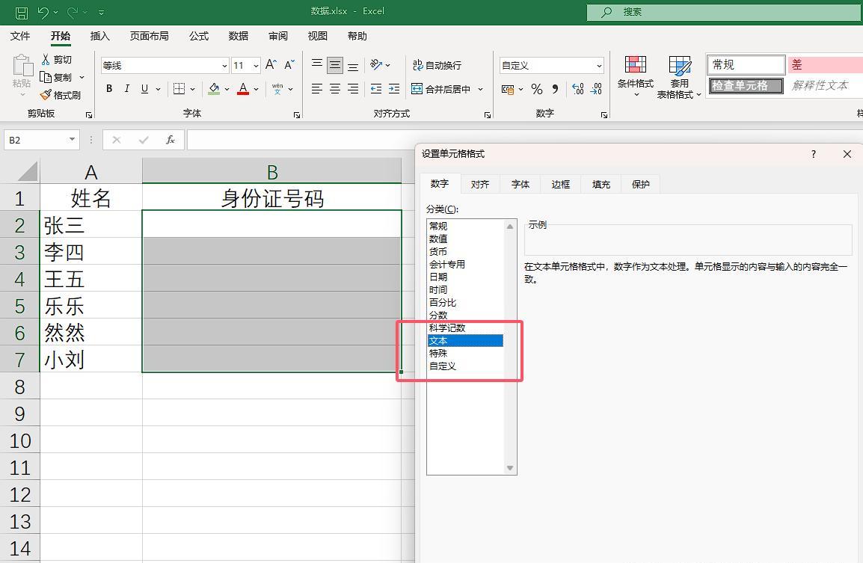The image size is (863, 563).
Task: Click align left icon
Action: [x=317, y=89]
